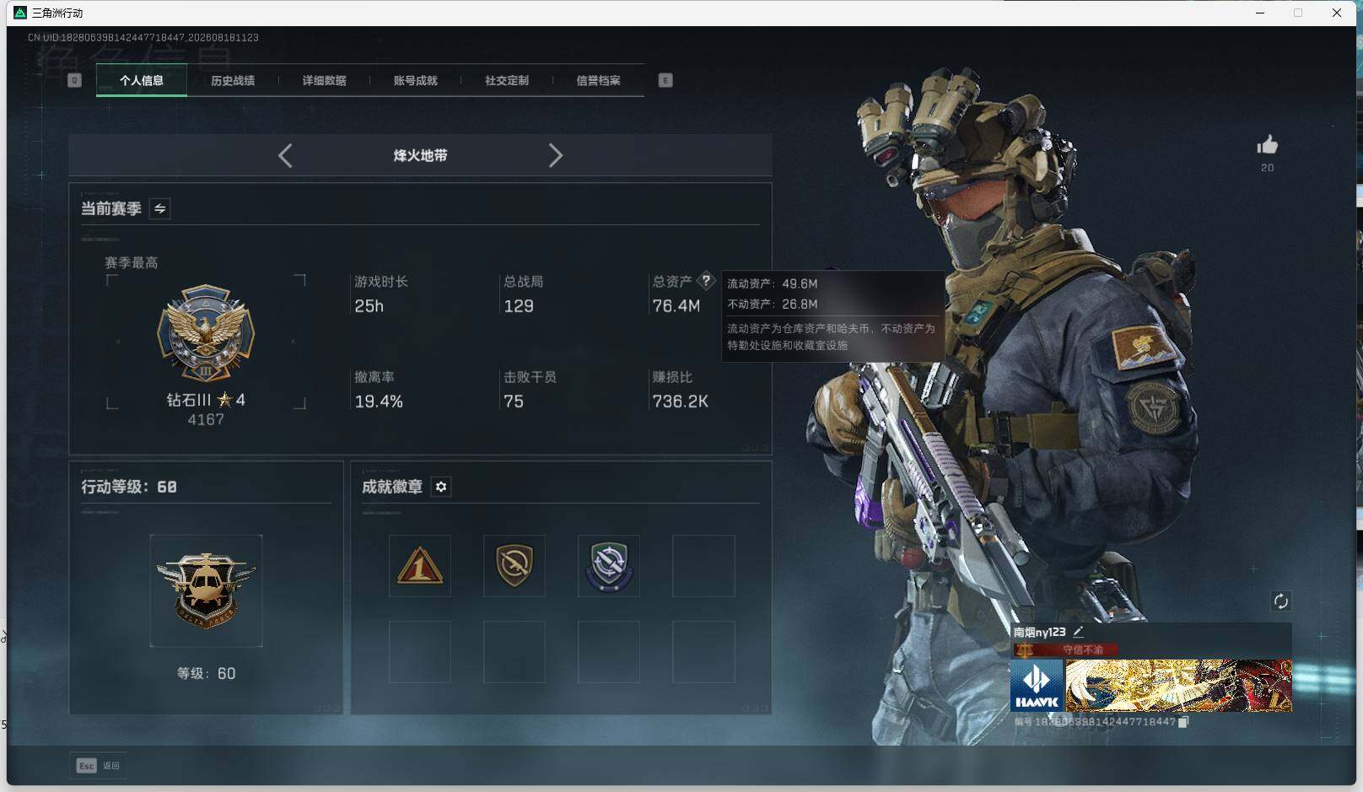Click the 游戏时长 value 25h

pyautogui.click(x=369, y=306)
